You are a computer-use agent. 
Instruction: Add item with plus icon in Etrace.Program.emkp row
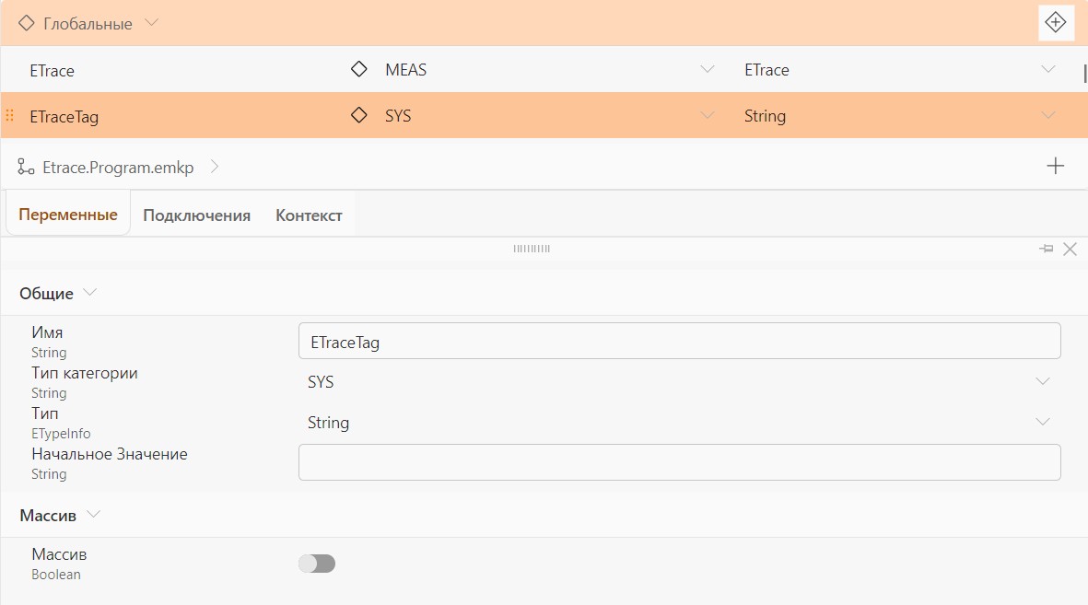[1056, 166]
